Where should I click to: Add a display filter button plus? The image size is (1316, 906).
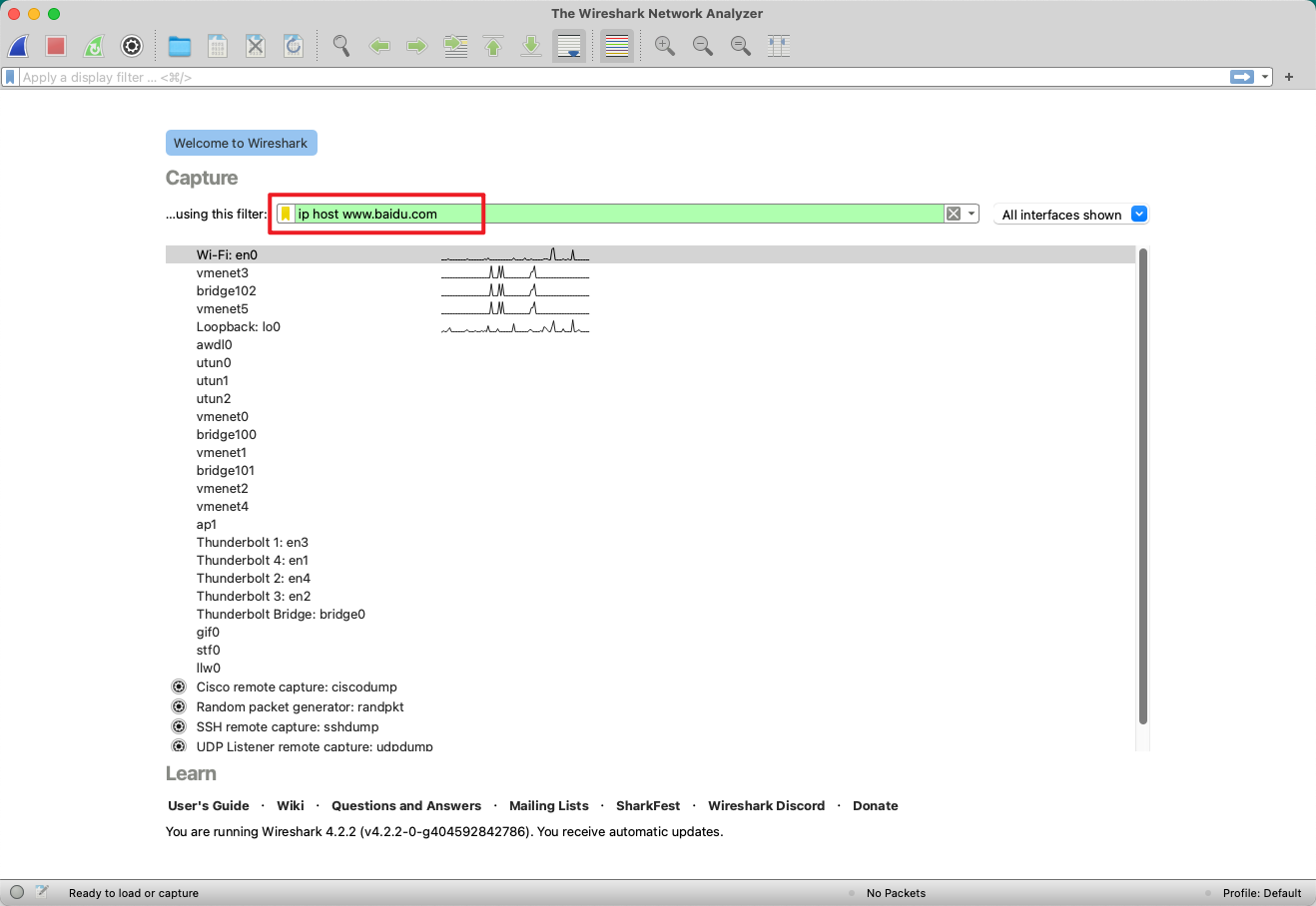[x=1289, y=77]
